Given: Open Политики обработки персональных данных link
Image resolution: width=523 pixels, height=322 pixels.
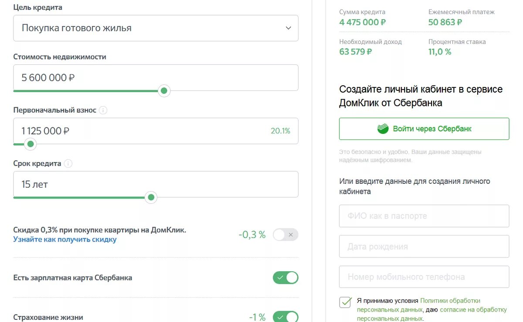Looking at the screenshot, I should click(450, 301).
